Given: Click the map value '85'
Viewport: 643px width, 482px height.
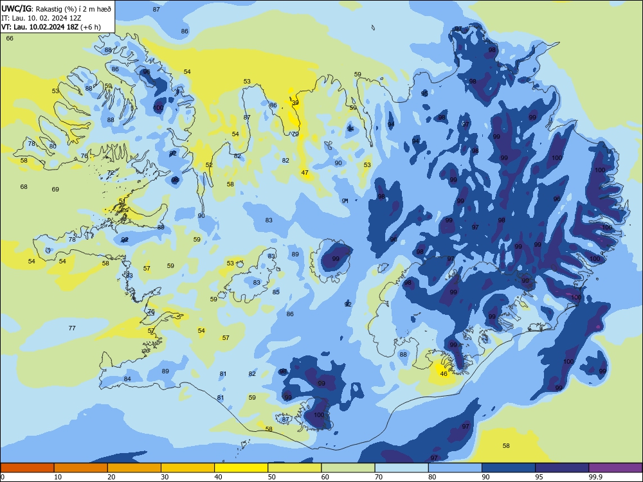Looking at the screenshot, I should pos(276,292).
